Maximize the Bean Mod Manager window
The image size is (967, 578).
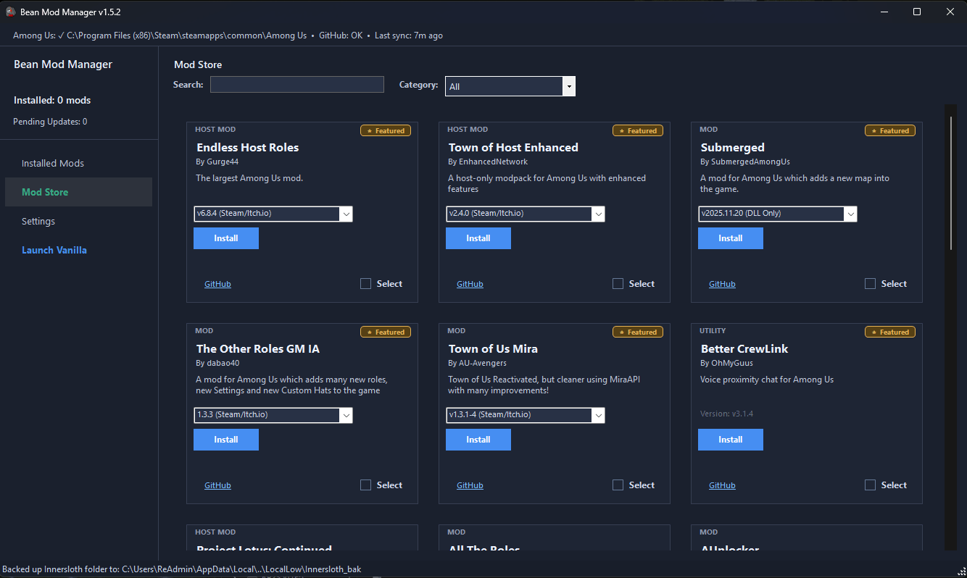tap(917, 12)
